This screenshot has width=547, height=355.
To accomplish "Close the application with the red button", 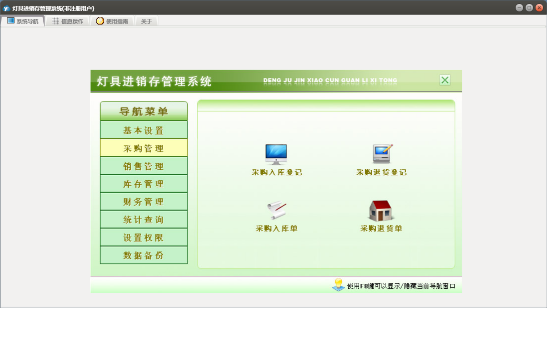I will click(540, 7).
